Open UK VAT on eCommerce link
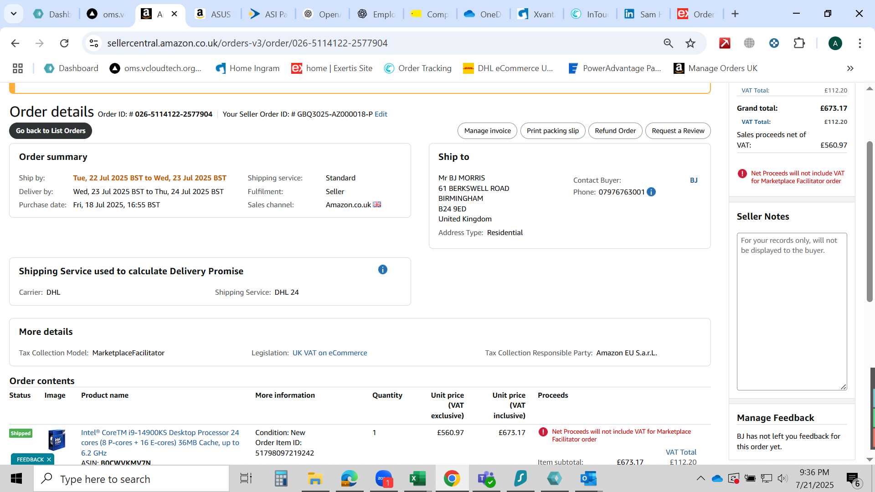This screenshot has height=492, width=875. coord(329,353)
